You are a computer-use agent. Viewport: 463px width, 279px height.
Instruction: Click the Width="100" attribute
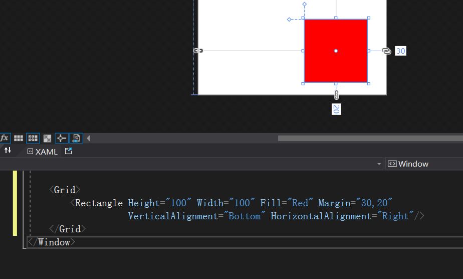[x=225, y=203]
